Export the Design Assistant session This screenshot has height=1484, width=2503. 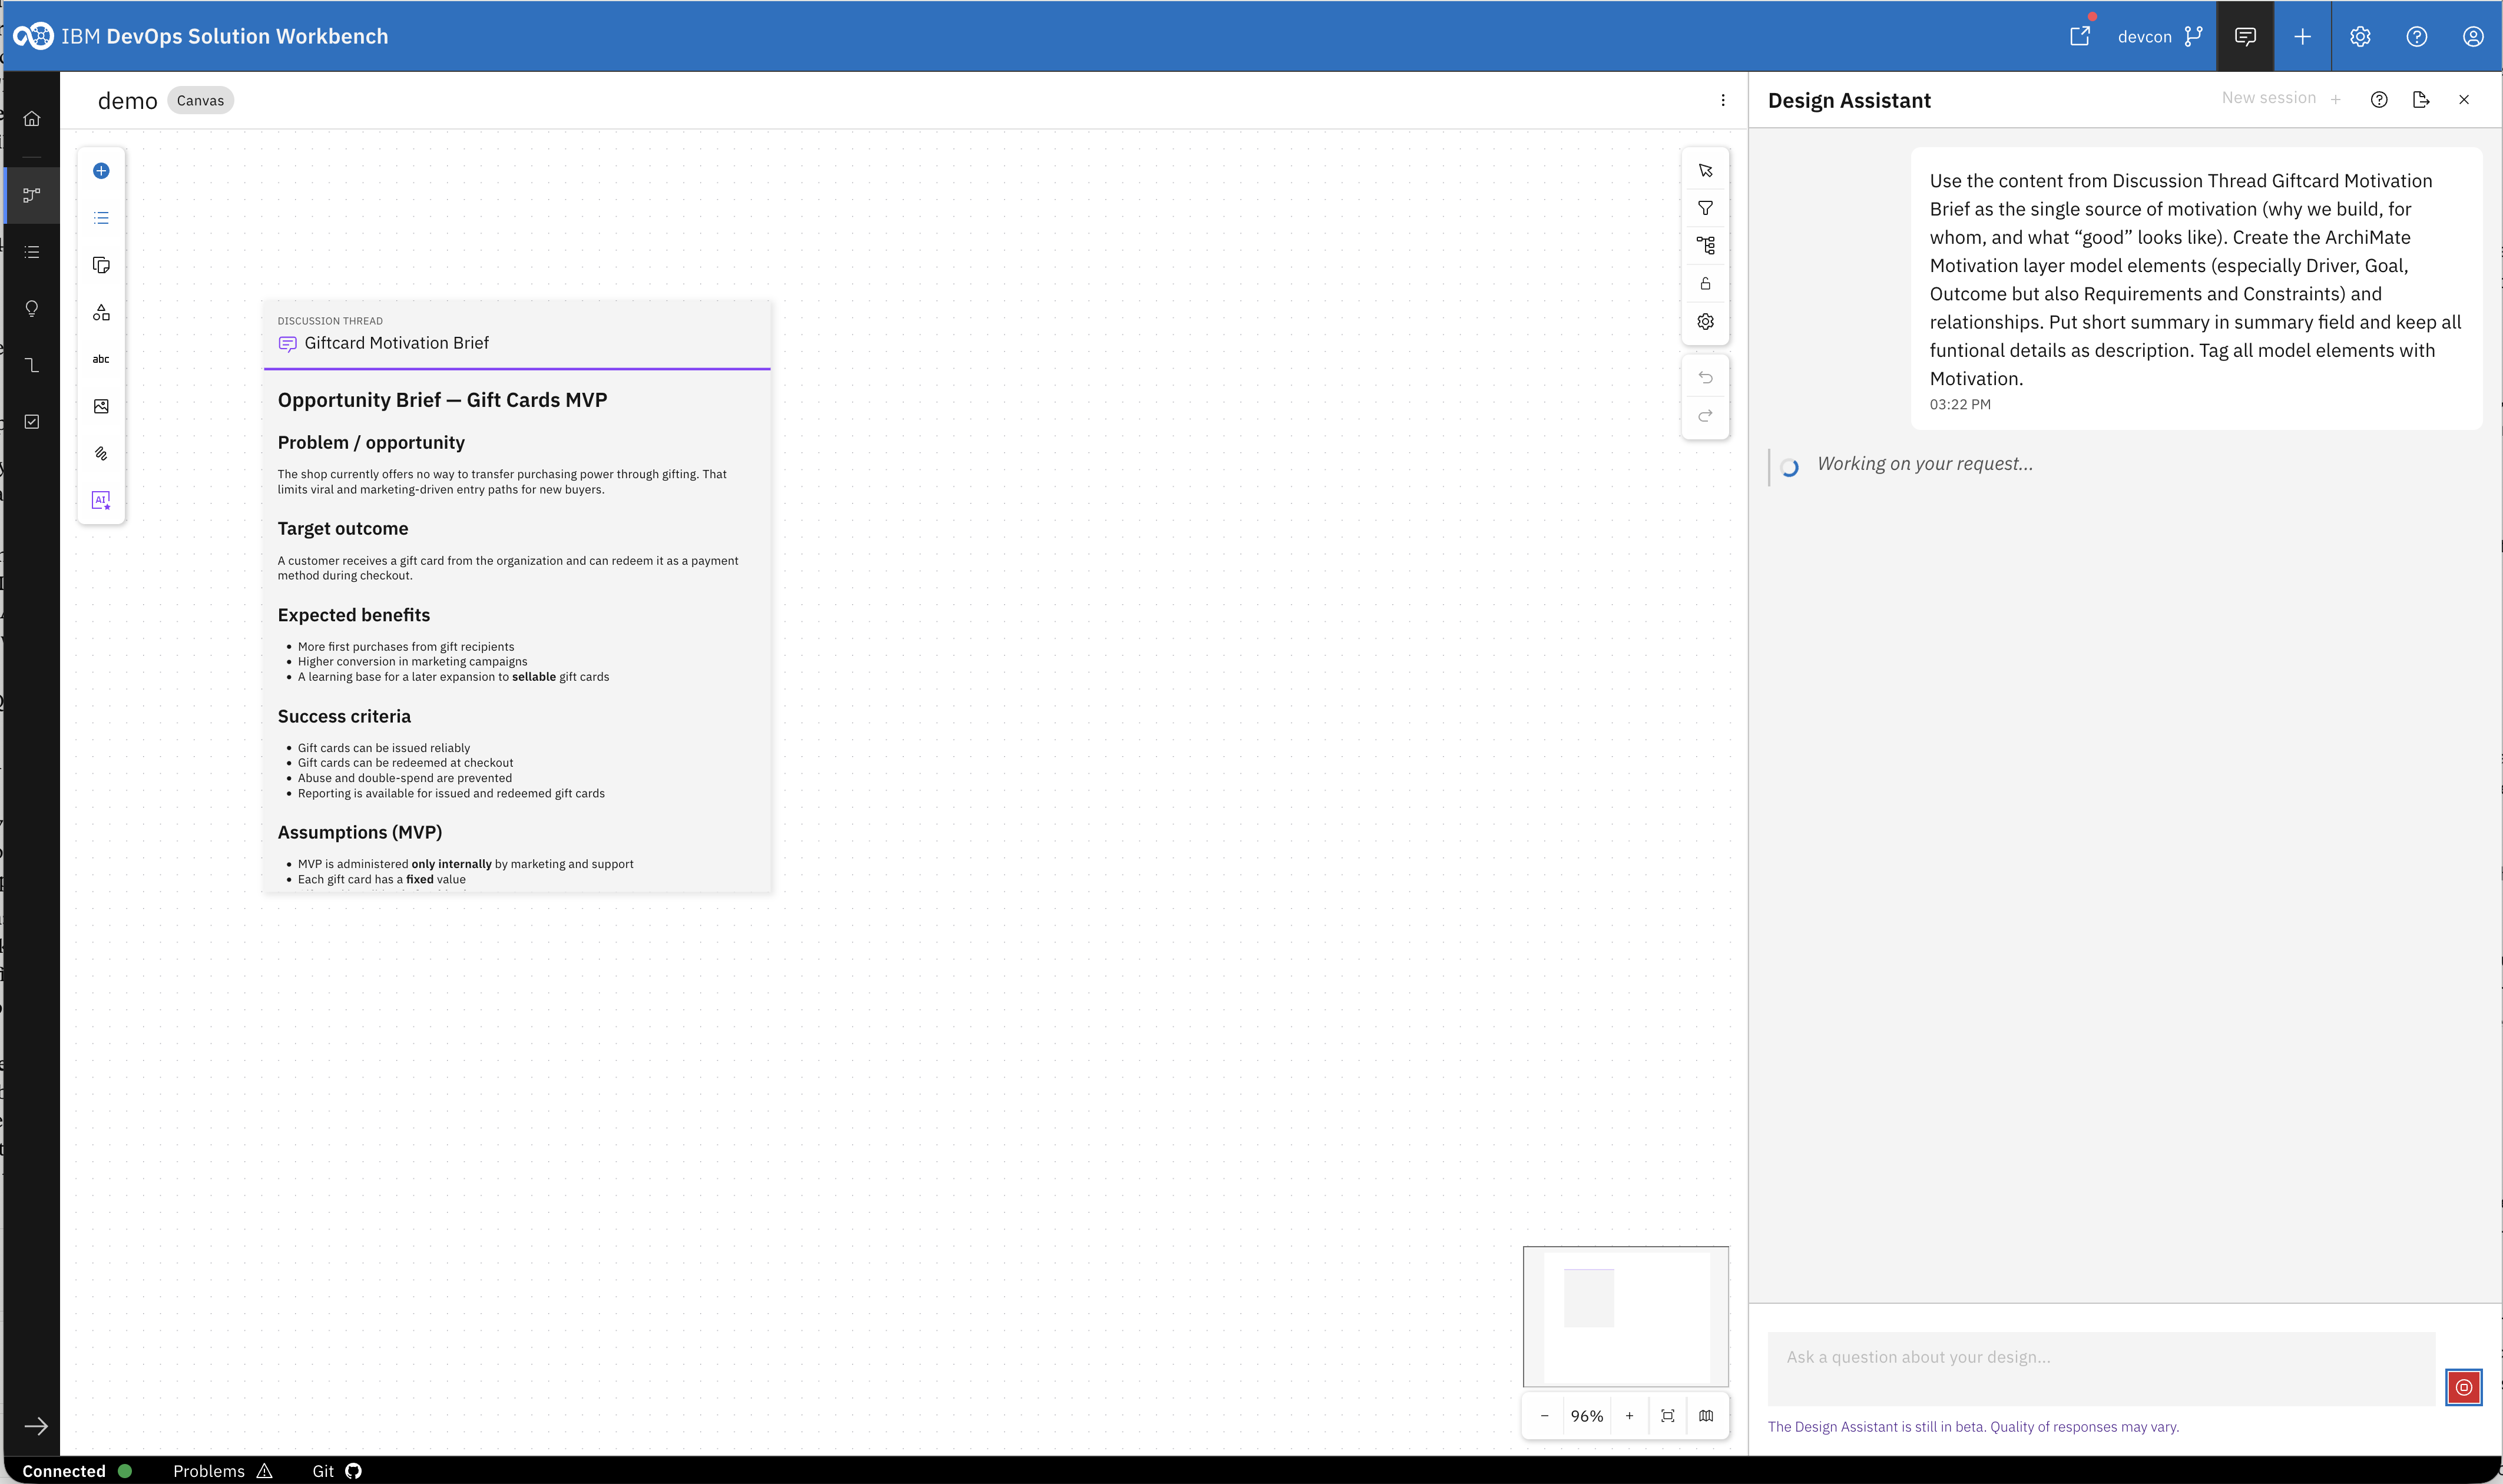[x=2420, y=100]
